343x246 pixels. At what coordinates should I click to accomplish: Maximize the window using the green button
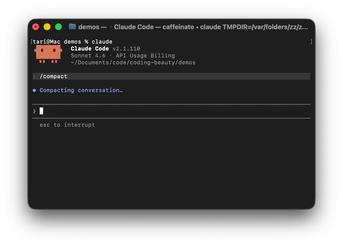[x=59, y=27]
